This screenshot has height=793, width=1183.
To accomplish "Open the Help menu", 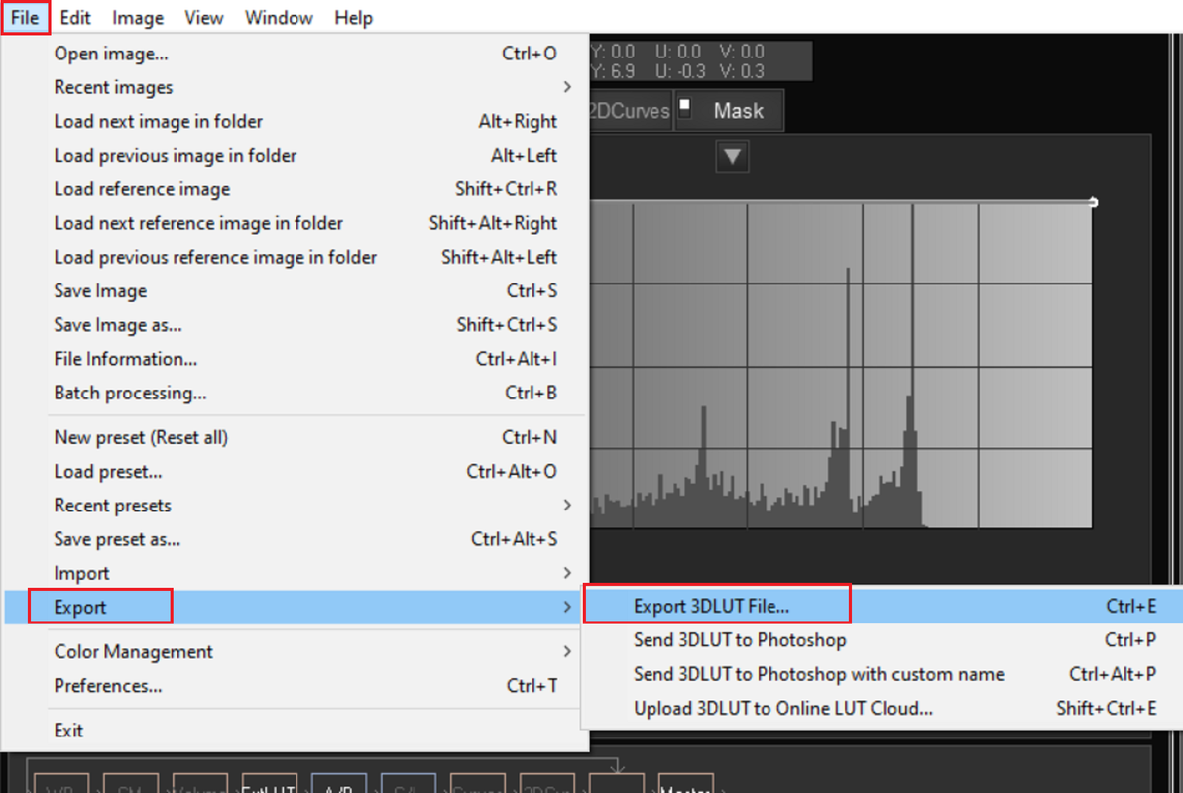I will 353,18.
